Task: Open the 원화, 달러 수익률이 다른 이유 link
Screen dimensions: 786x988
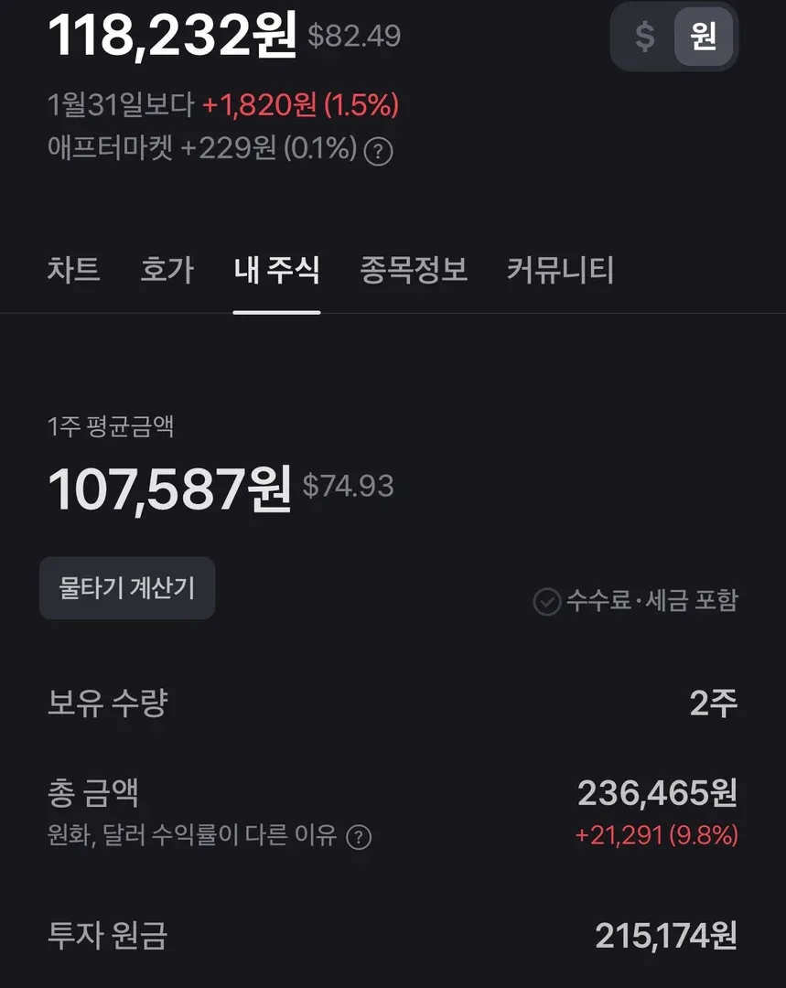Action: 192,836
